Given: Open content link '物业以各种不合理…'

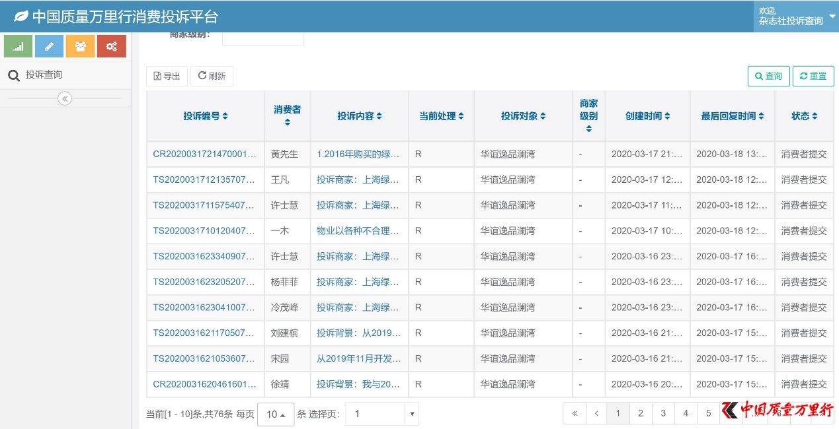Looking at the screenshot, I should coord(359,231).
